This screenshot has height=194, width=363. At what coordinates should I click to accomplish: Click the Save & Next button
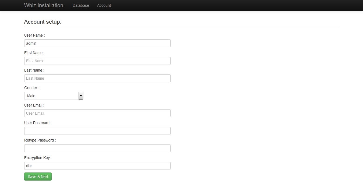(38, 177)
